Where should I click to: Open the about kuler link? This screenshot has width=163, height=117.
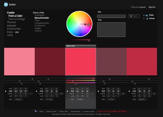point(51,111)
